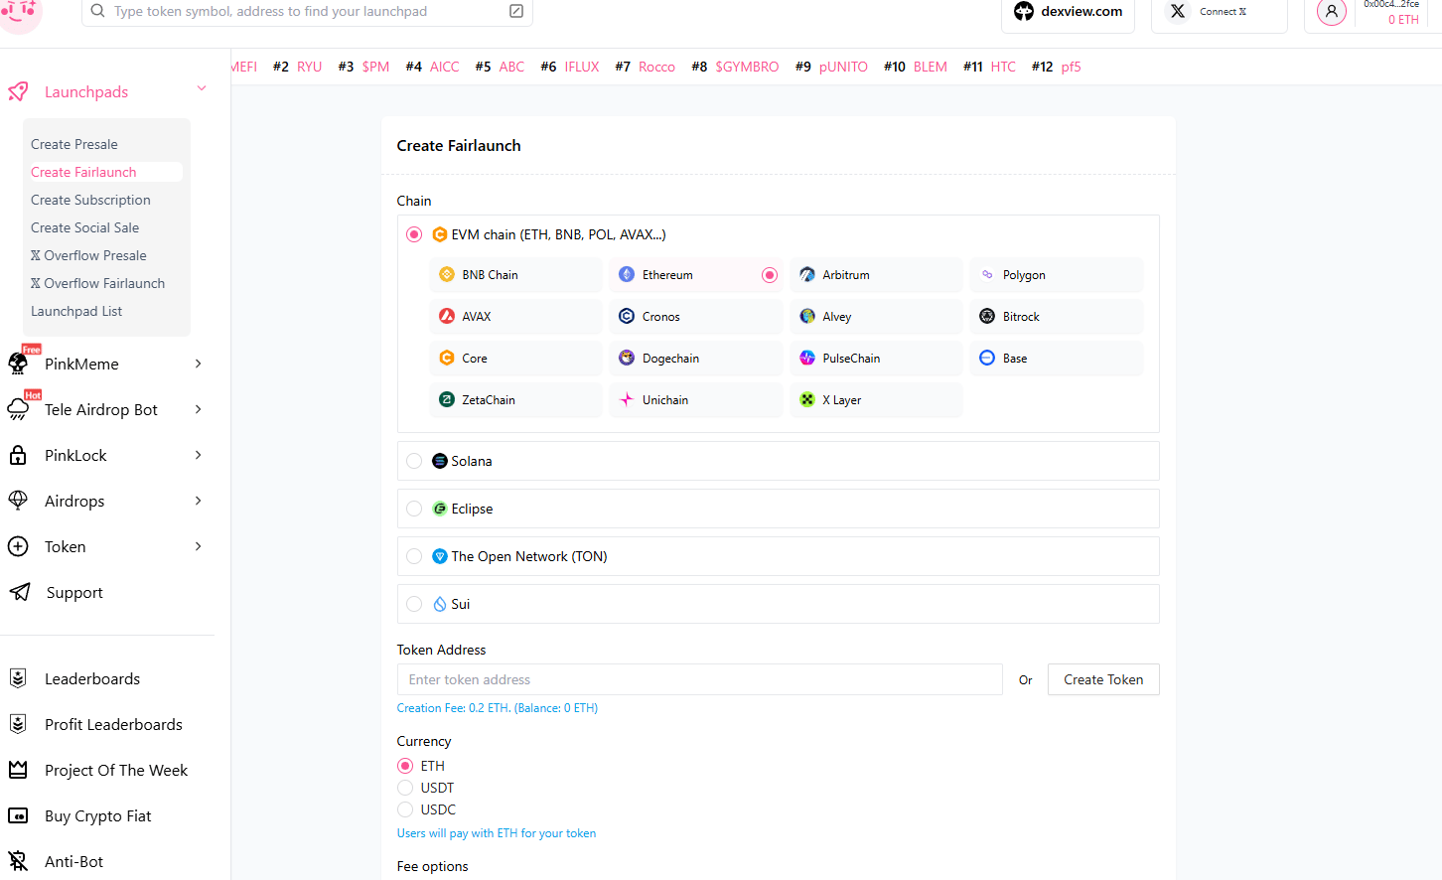Select the Bitrock chain option

[1057, 316]
